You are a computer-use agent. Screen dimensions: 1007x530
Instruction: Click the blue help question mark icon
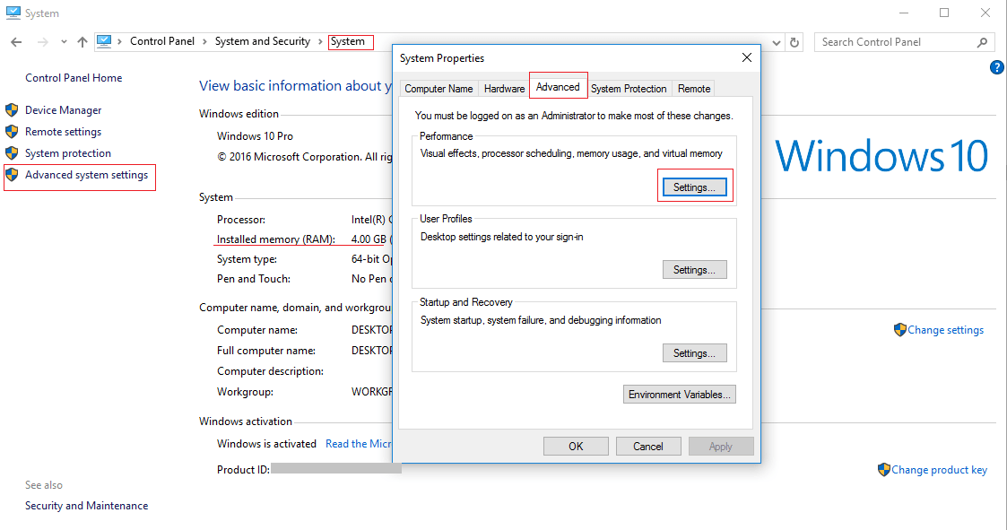point(996,68)
